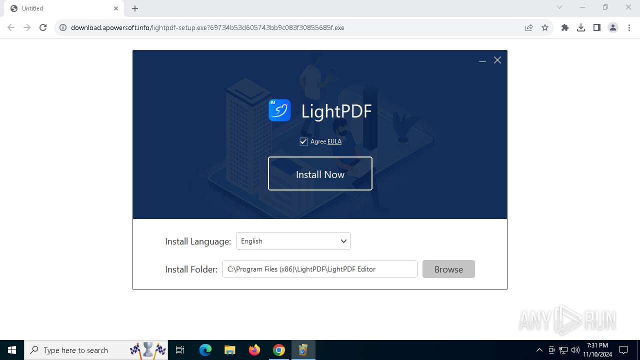Close the LightPDF installer window
This screenshot has height=360, width=640.
pos(497,60)
